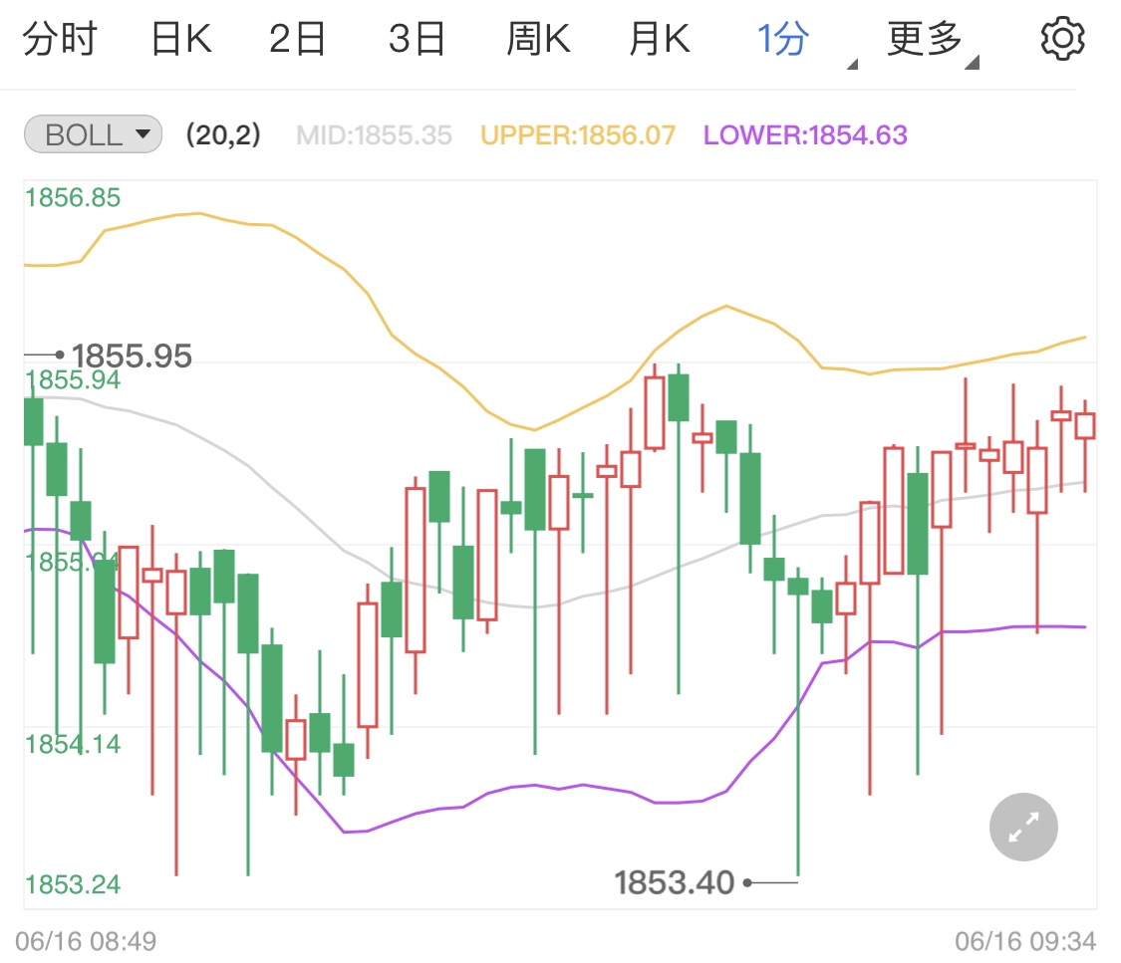Image resolution: width=1121 pixels, height=963 pixels.
Task: Expand chart to fullscreen with arrows icon
Action: point(1023,827)
